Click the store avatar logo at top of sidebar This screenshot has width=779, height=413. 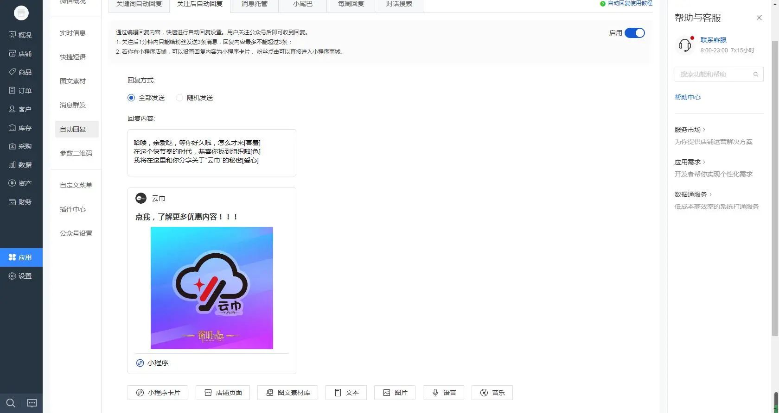tap(21, 13)
